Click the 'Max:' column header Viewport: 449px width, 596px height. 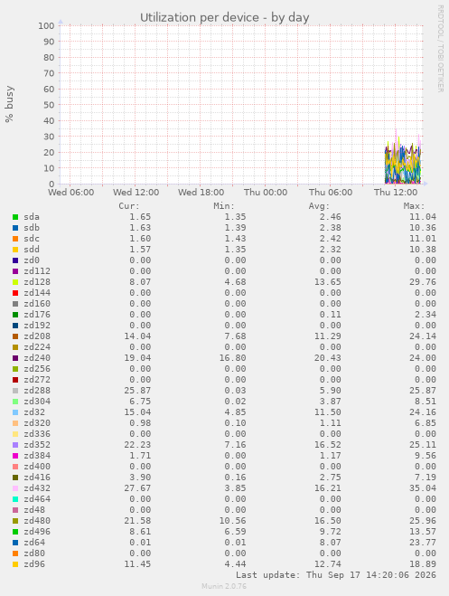click(x=414, y=206)
